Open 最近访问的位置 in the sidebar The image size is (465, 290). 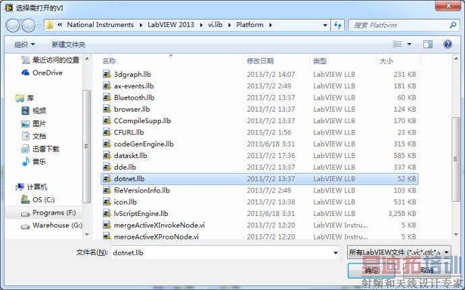(51, 60)
